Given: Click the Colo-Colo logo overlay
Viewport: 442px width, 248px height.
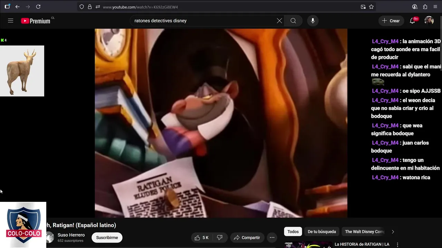Looking at the screenshot, I should [23, 225].
